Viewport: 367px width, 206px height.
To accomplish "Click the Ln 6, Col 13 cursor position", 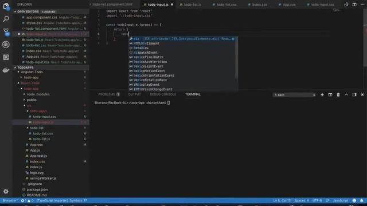I will [x=282, y=200].
